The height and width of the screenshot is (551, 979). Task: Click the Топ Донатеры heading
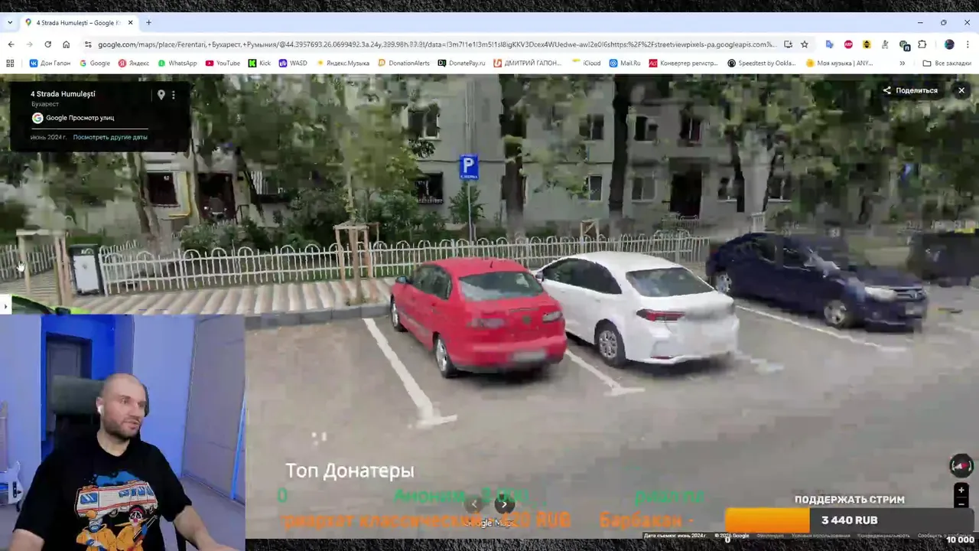350,471
